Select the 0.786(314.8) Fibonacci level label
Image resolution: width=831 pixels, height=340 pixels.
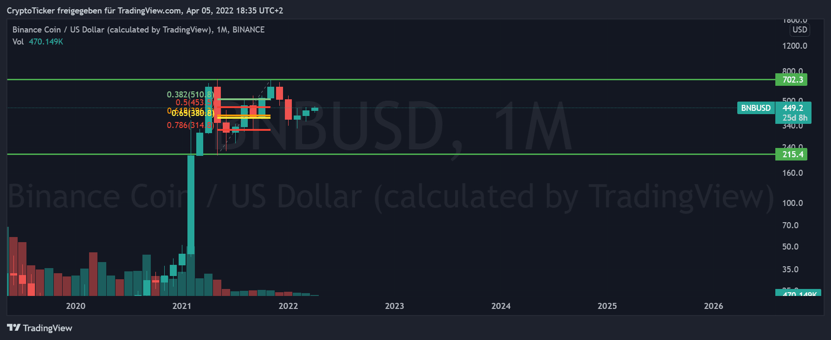point(190,125)
